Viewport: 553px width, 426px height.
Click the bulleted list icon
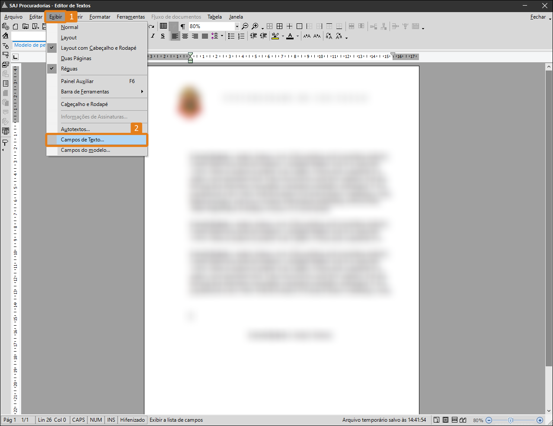click(231, 36)
